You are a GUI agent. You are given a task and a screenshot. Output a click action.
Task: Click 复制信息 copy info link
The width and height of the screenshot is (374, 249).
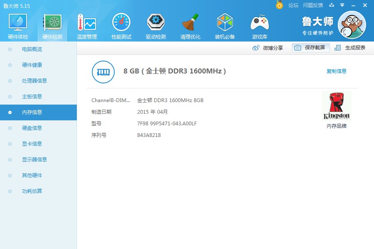(x=336, y=71)
